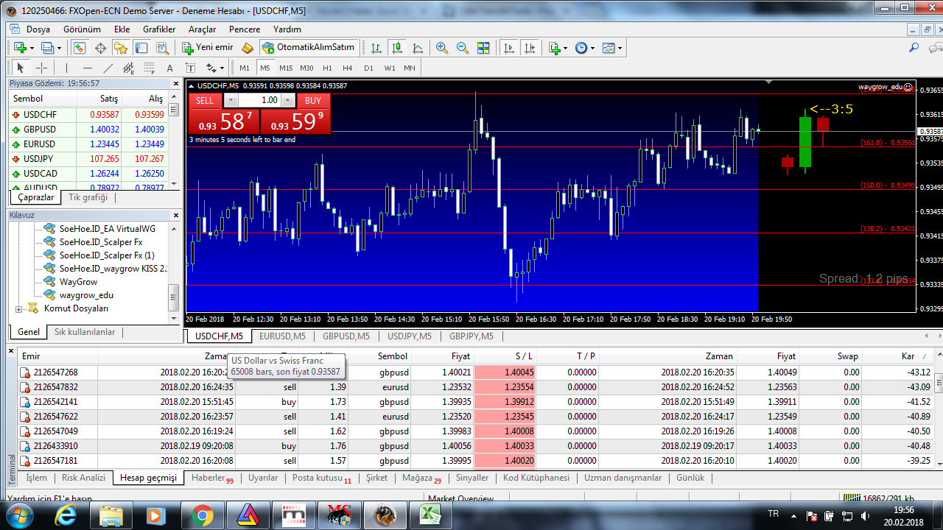Open the chart Templates dropdown arrow
943x530 pixels.
pyautogui.click(x=620, y=48)
